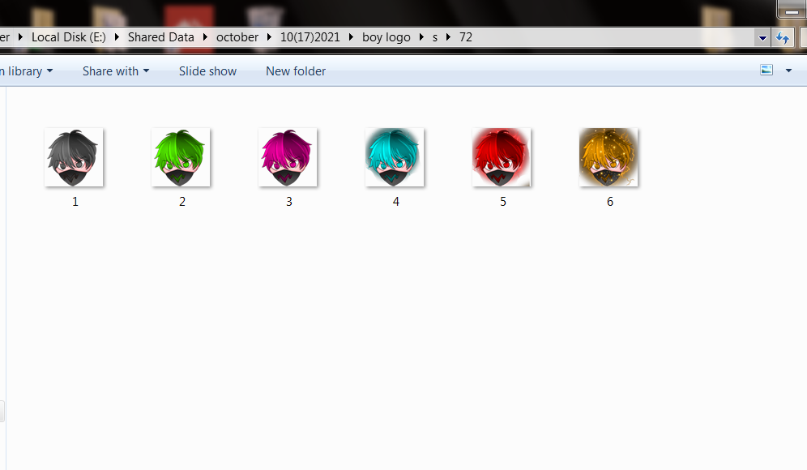Open the Share with menu
The image size is (807, 470).
(x=116, y=71)
